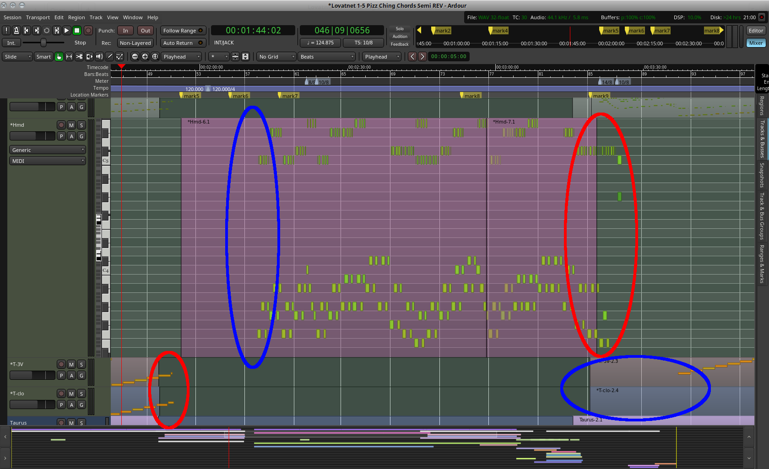Click the shuttle speed slider handle
Viewport: 769px width, 469px height.
(x=43, y=43)
